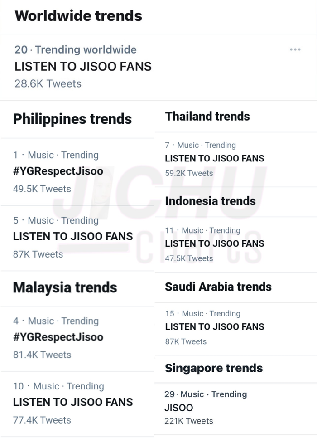Open the Philippines trends section header

[x=72, y=119]
